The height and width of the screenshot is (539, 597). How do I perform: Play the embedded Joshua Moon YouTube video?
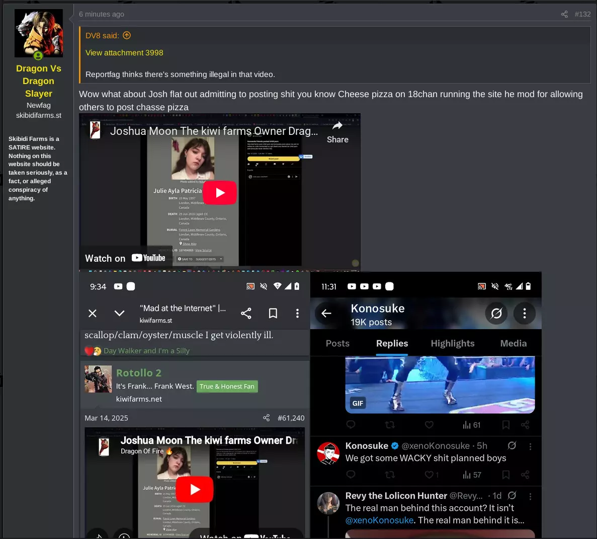(220, 193)
